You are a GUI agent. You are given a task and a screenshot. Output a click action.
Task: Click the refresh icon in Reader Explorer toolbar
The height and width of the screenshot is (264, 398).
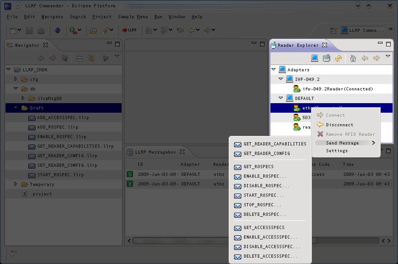pyautogui.click(x=338, y=58)
